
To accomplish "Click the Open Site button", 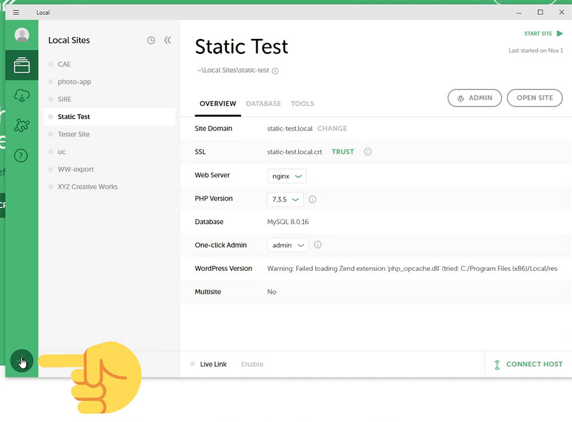I will 535,98.
